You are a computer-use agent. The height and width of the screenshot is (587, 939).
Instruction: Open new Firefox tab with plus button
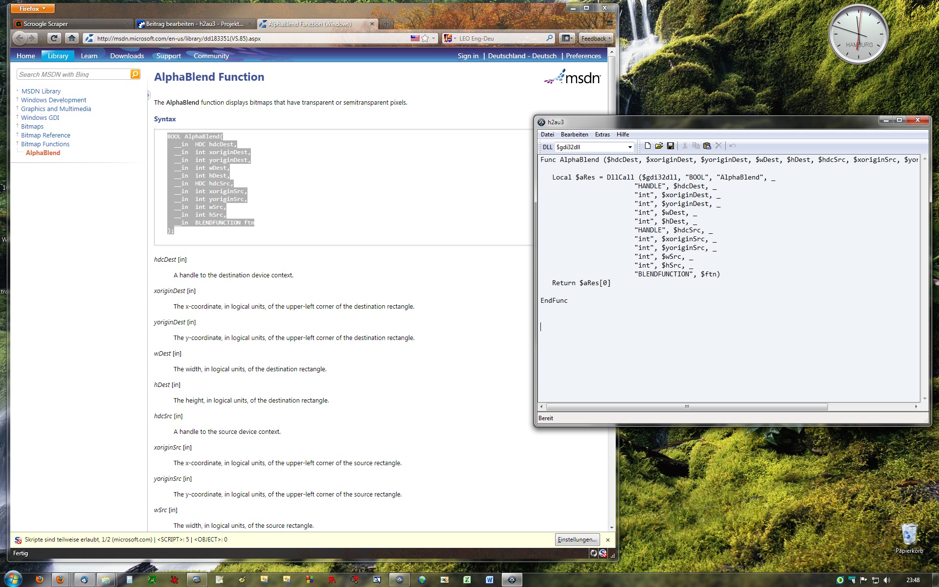pyautogui.click(x=386, y=23)
